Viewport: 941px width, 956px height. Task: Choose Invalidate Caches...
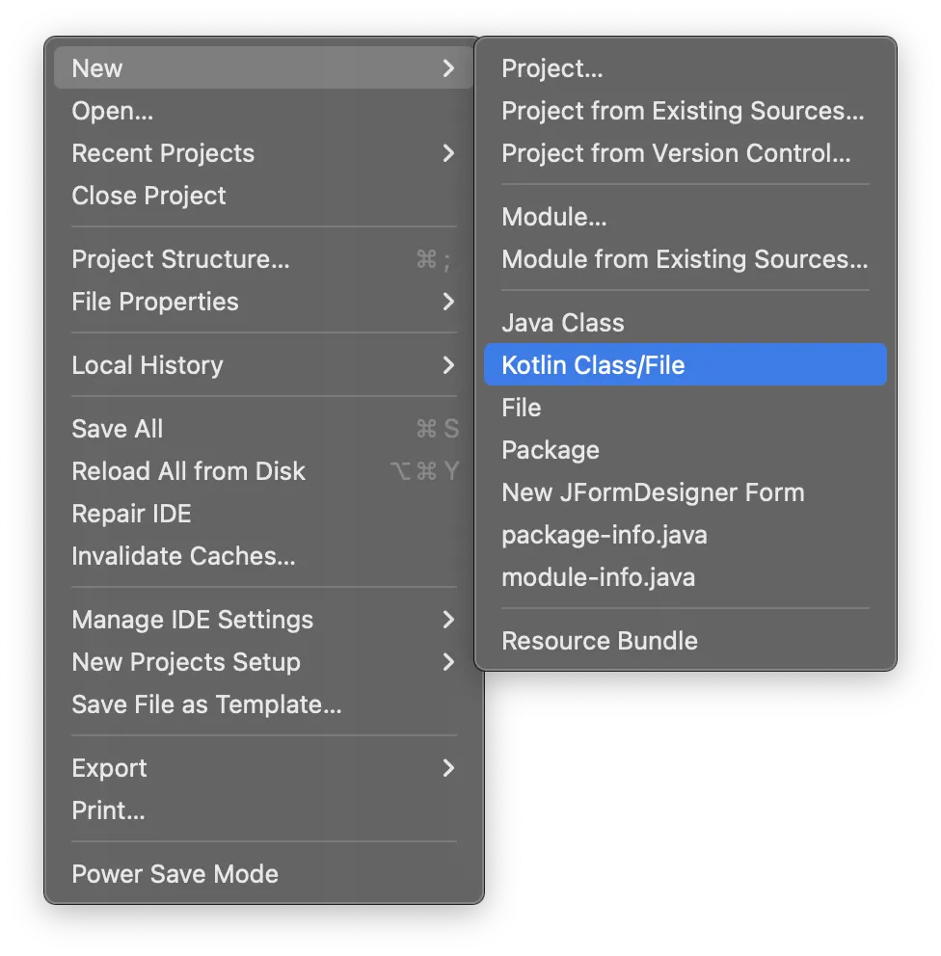[183, 556]
